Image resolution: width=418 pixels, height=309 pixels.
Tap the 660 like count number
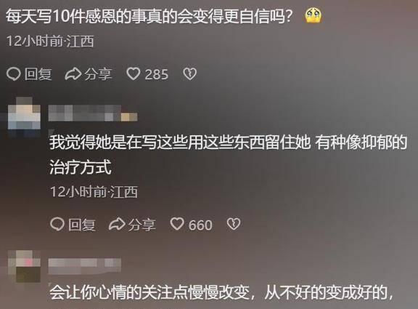coord(200,225)
